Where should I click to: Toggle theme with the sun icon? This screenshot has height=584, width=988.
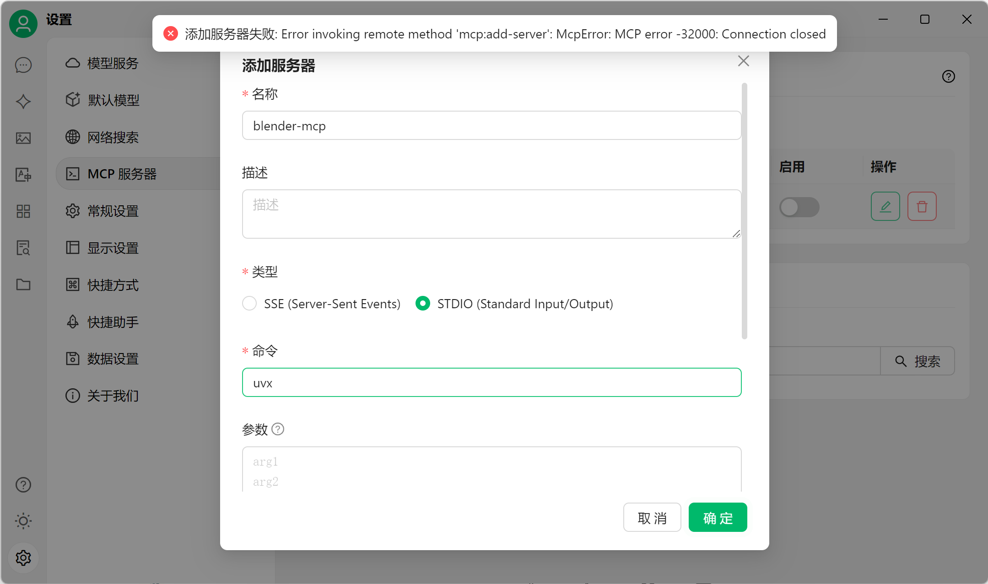pos(23,521)
